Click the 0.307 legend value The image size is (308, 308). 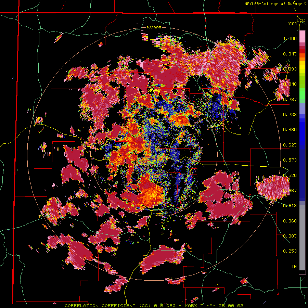(x=290, y=236)
